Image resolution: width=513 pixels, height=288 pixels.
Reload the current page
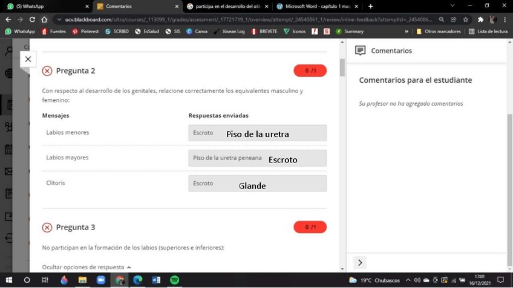[32, 19]
